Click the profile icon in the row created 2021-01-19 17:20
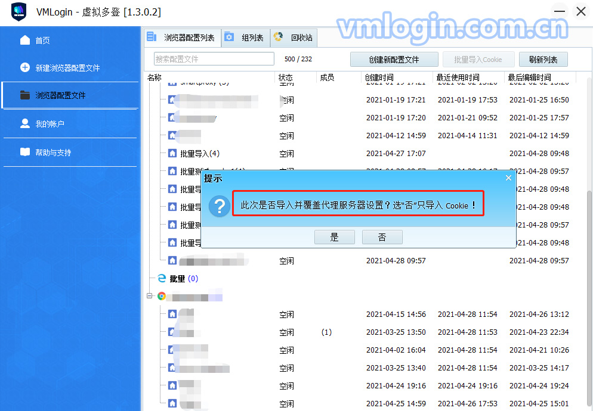Viewport: 593px width, 411px height. [172, 117]
